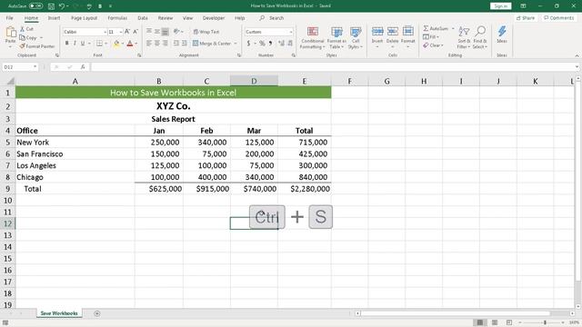Click the Increase Indent icon
The height and width of the screenshot is (327, 582).
[x=184, y=44]
